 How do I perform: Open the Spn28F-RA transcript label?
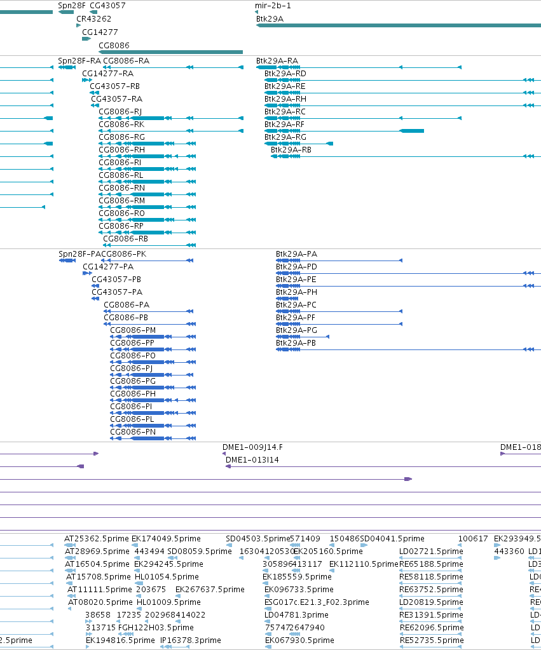[x=79, y=60]
